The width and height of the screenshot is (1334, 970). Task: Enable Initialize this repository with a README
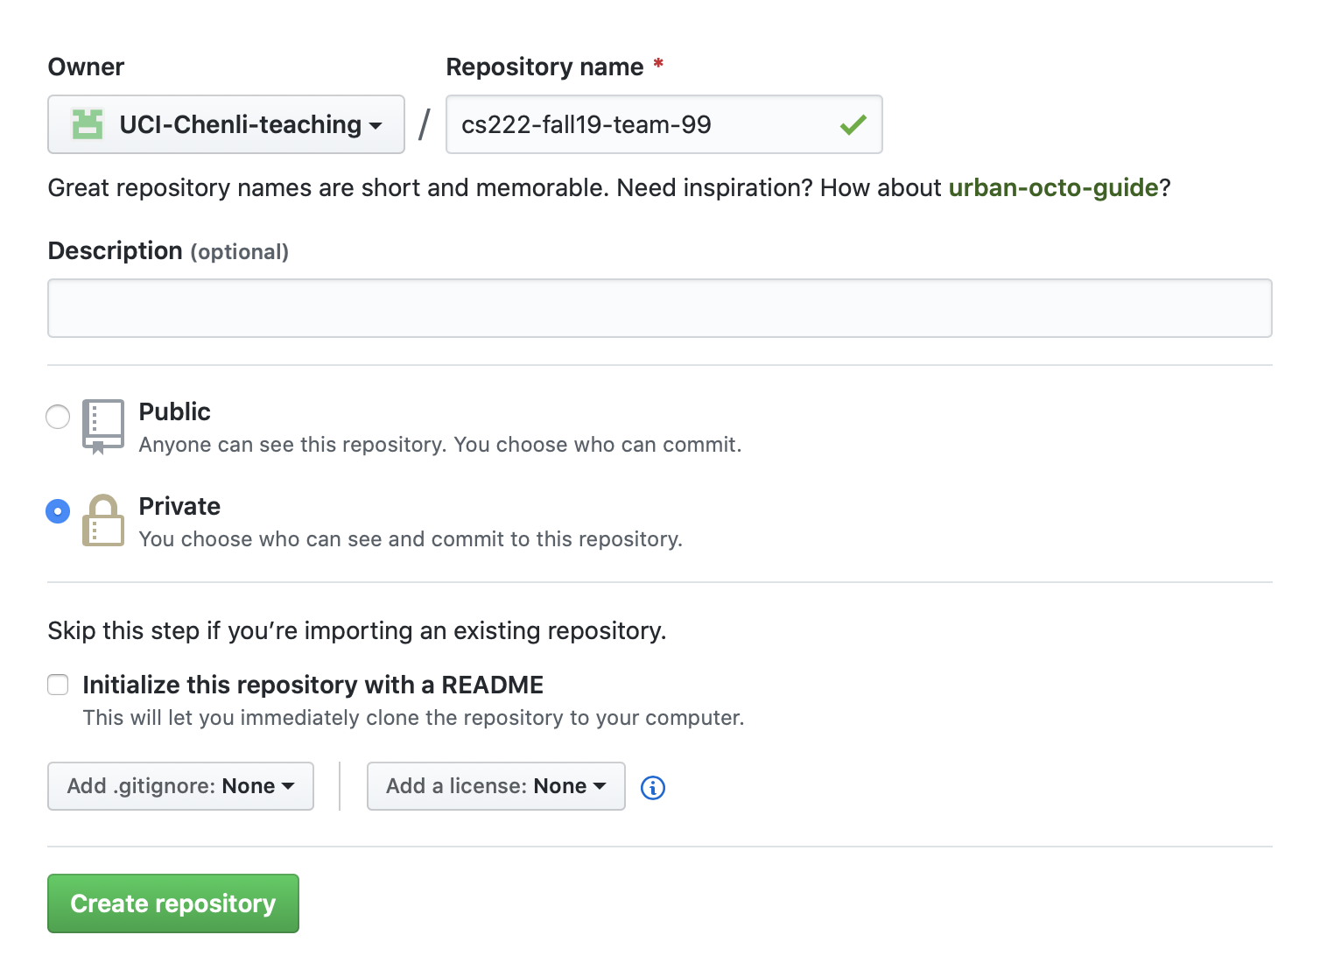(57, 685)
